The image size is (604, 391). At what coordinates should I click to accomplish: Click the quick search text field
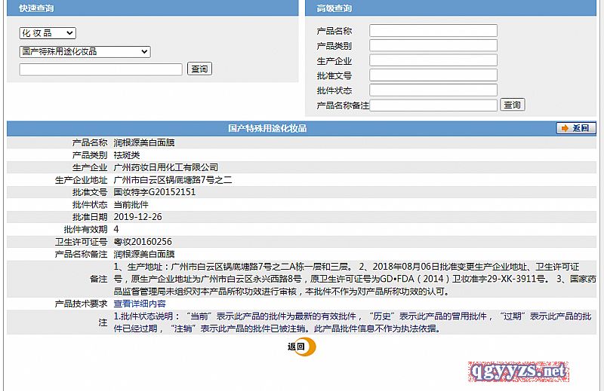click(x=100, y=69)
